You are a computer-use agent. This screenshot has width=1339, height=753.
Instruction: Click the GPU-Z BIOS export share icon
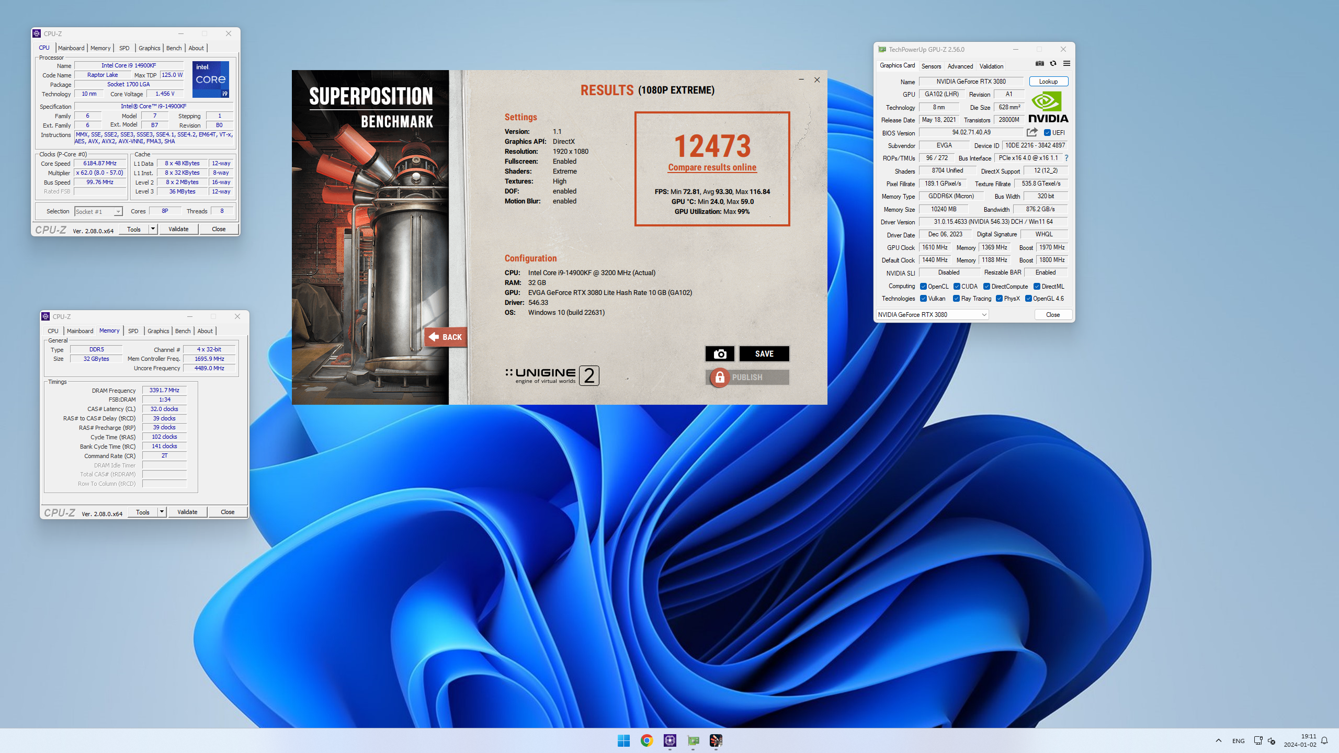[x=1032, y=132]
